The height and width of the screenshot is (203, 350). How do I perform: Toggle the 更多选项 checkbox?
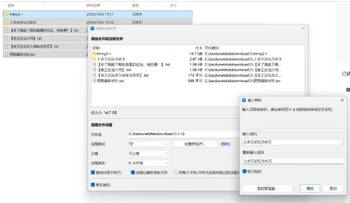pyautogui.click(x=93, y=184)
